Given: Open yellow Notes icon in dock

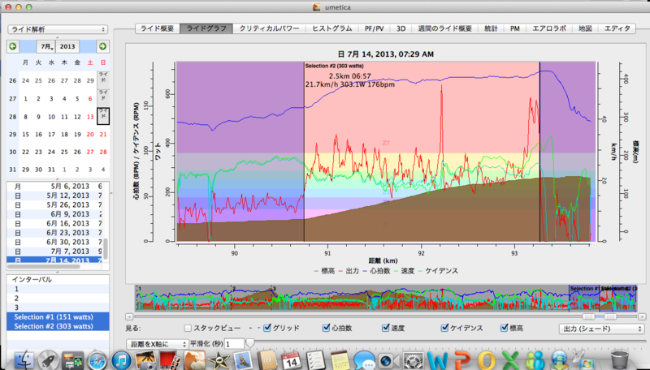Looking at the screenshot, I should point(340,360).
